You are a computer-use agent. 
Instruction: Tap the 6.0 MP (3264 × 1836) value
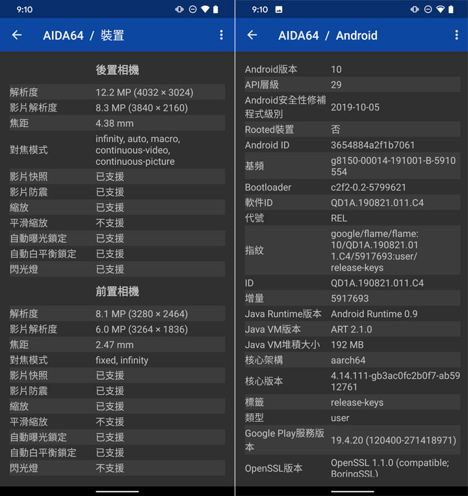point(142,329)
